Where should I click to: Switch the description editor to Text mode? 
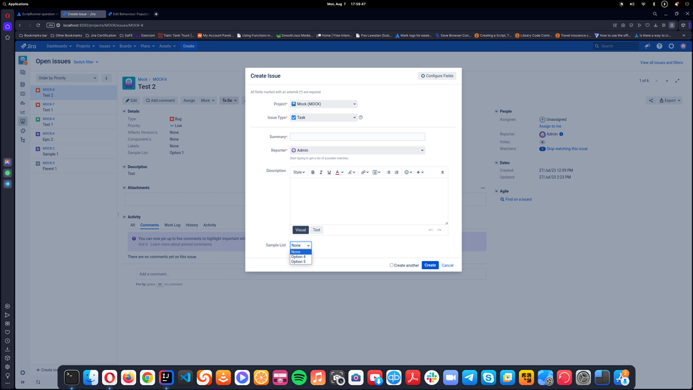click(316, 230)
